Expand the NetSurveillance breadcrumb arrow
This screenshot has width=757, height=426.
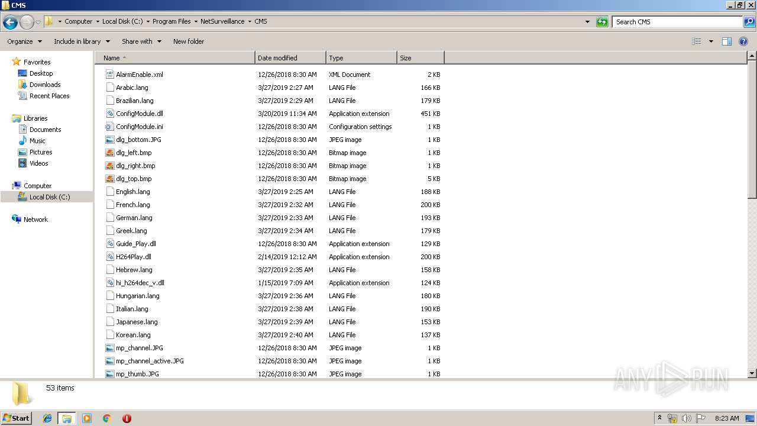[x=250, y=21]
